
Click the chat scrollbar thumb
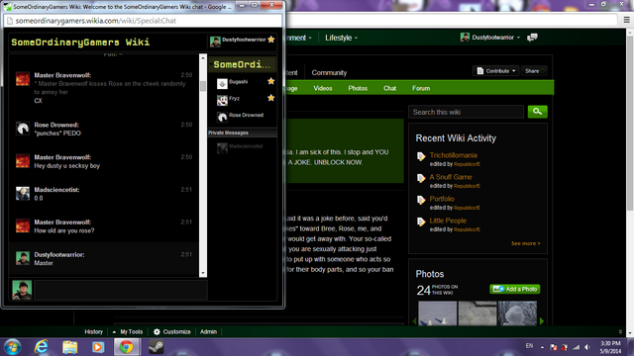pos(203,86)
